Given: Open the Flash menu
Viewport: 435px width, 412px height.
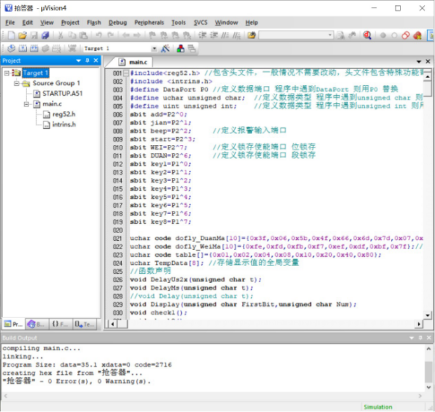Looking at the screenshot, I should (94, 23).
